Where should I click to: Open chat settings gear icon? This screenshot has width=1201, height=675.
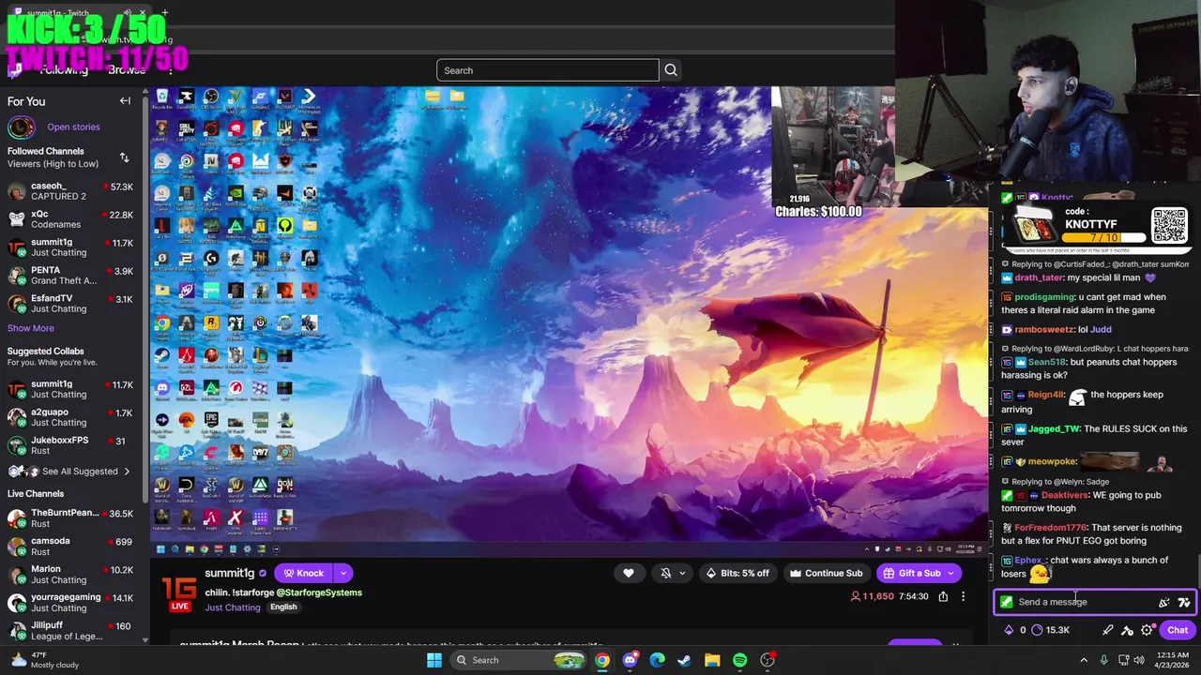point(1147,630)
